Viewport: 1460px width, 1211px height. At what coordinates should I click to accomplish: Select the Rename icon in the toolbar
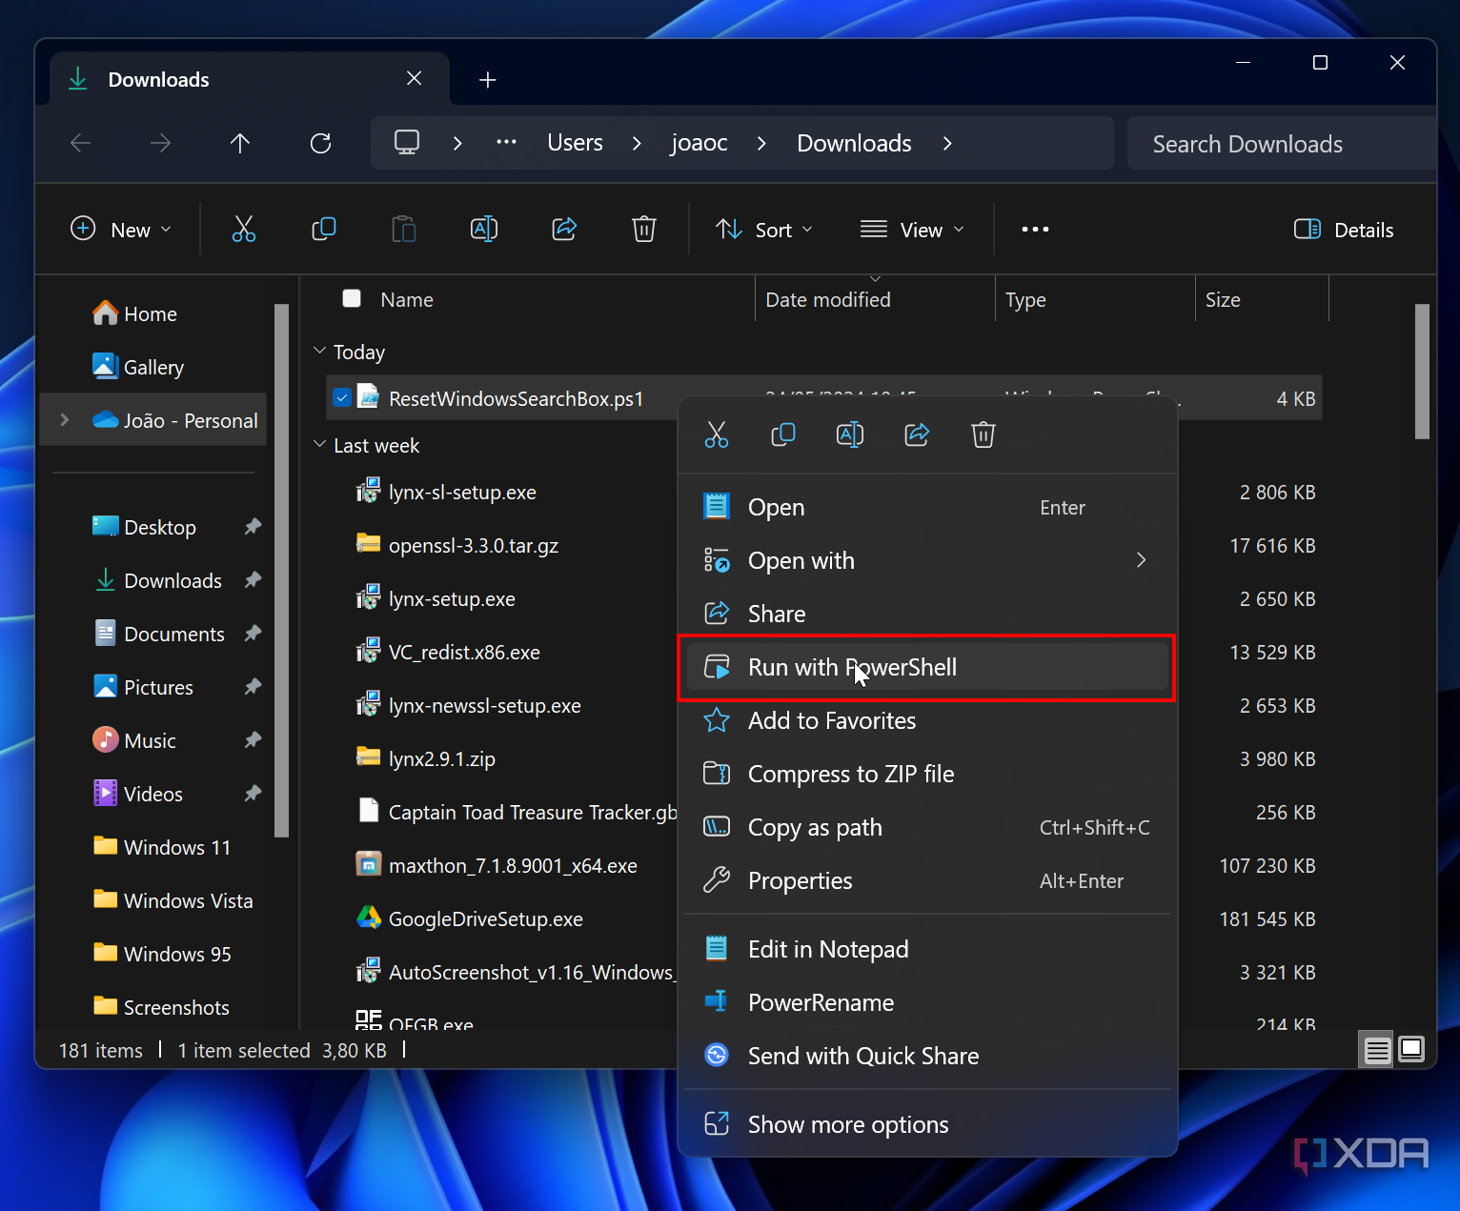(x=483, y=229)
